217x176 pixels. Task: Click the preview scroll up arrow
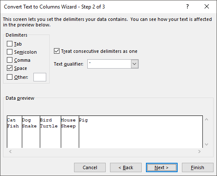tap(206, 119)
